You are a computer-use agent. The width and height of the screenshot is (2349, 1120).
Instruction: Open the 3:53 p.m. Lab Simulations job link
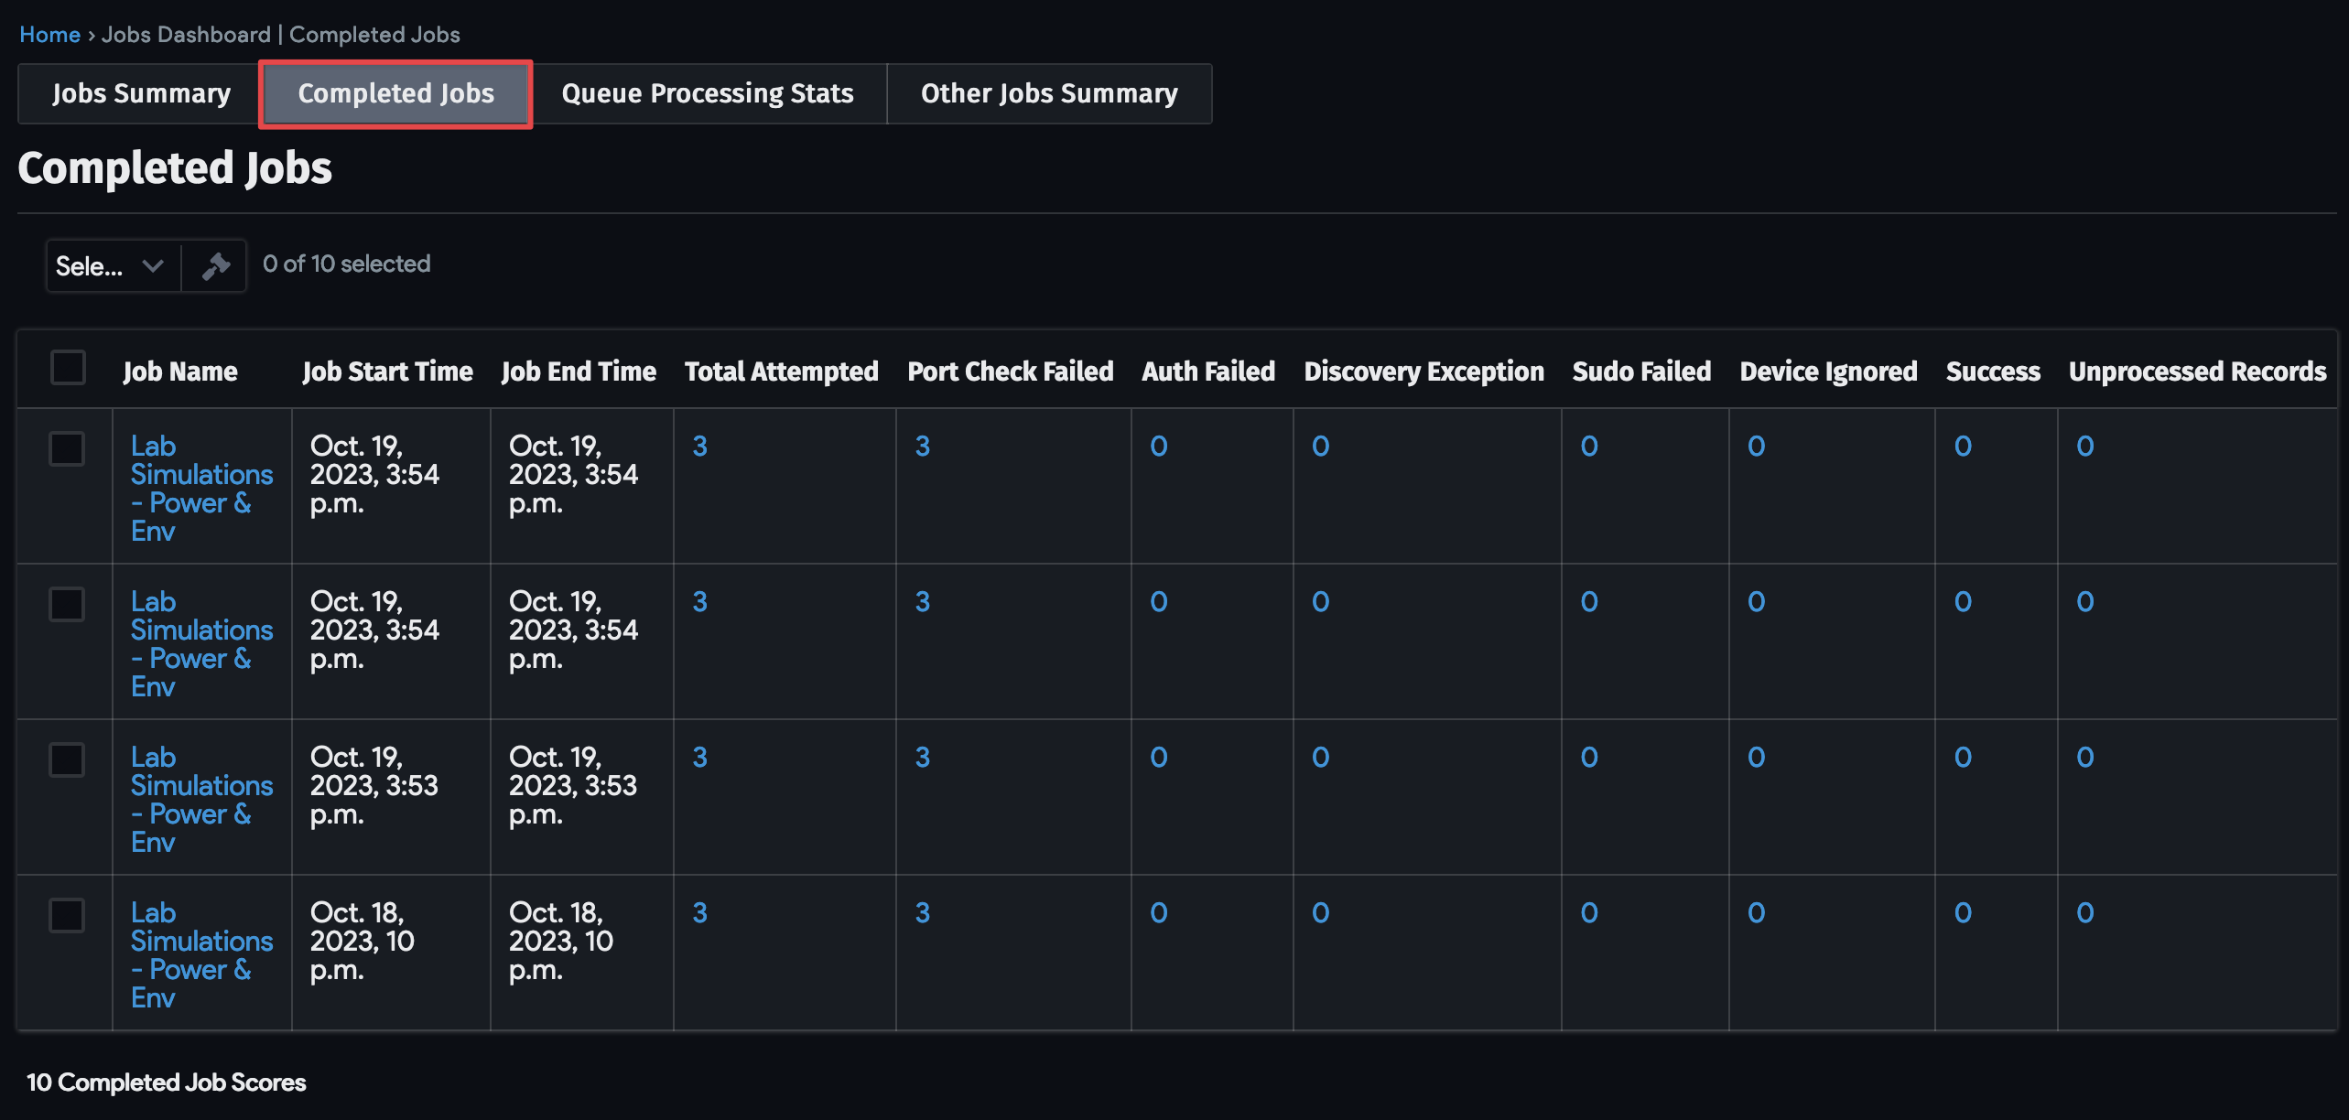pyautogui.click(x=201, y=800)
